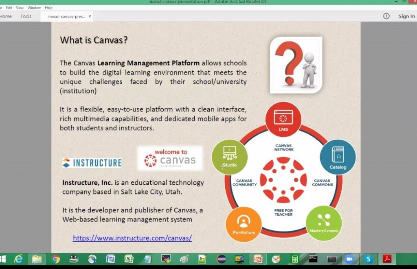
Task: Open Excel from the taskbar
Action: coord(129,259)
